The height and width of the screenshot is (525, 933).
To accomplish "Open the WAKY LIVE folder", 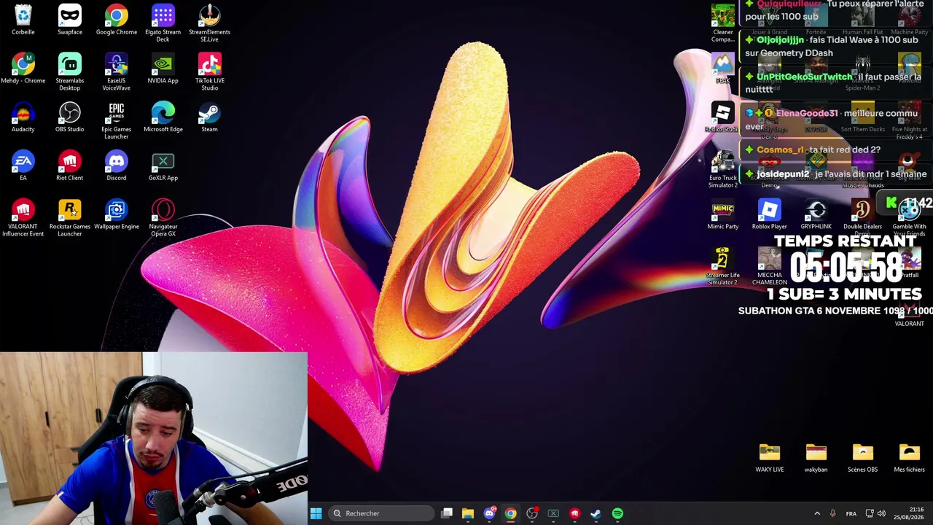I will pos(770,458).
